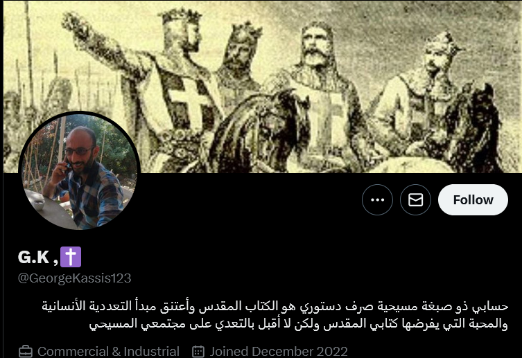The width and height of the screenshot is (522, 358).
Task: Click the calendar joined-date icon
Action: point(198,352)
